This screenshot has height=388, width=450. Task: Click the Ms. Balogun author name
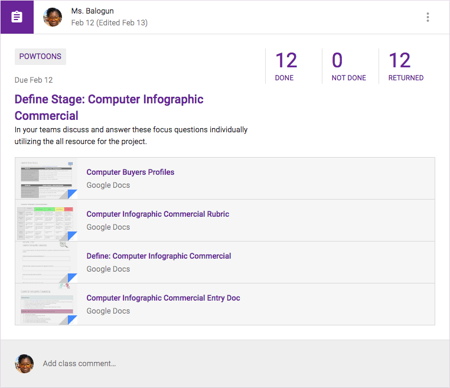tap(92, 11)
